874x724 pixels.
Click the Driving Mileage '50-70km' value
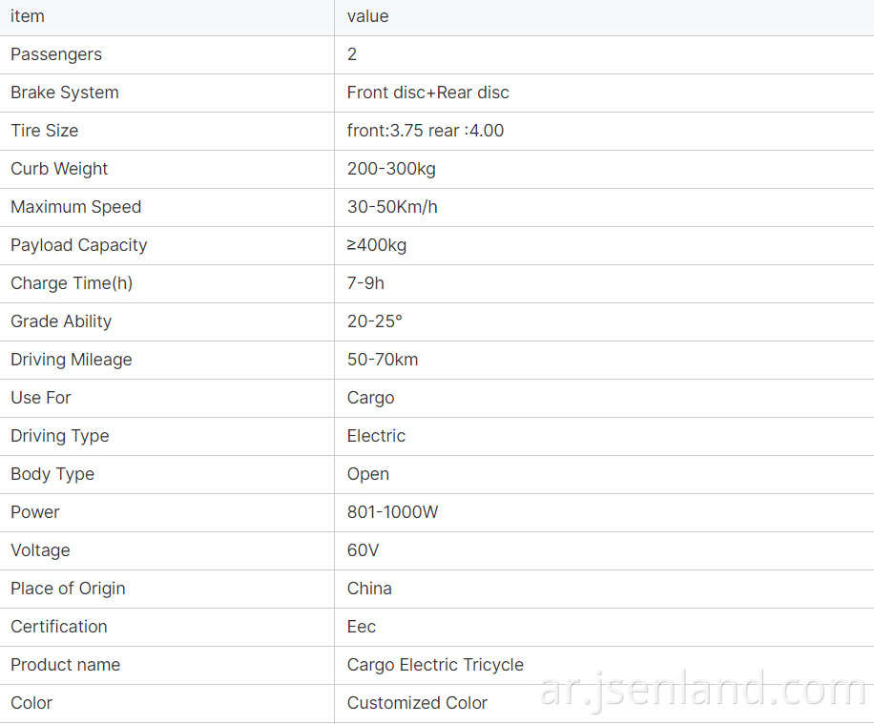pyautogui.click(x=383, y=360)
